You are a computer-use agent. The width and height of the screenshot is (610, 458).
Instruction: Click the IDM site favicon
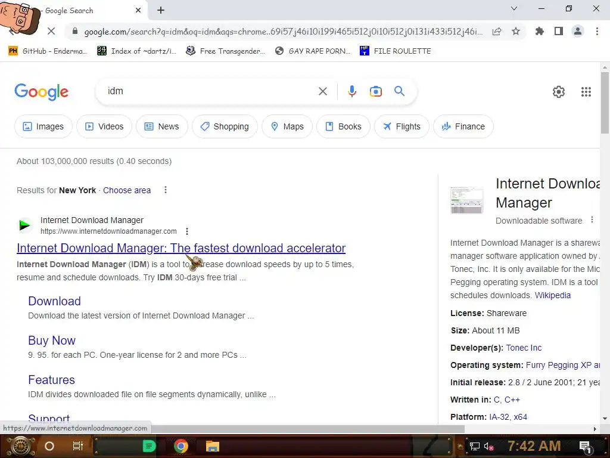(25, 225)
